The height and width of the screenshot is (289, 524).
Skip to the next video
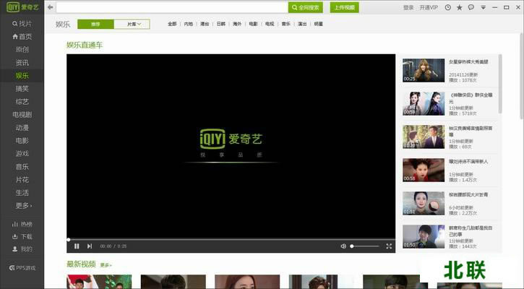pos(90,246)
